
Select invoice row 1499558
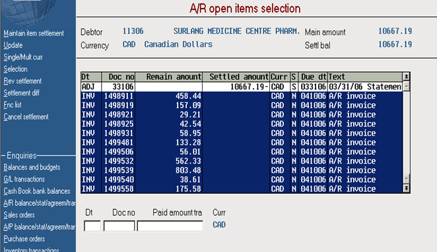click(x=242, y=189)
